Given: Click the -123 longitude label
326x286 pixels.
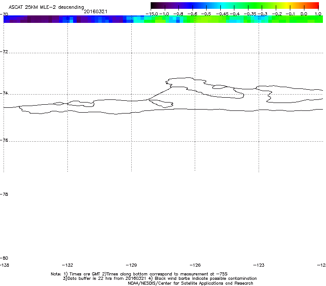Looking at the screenshot, I should click(259, 265).
